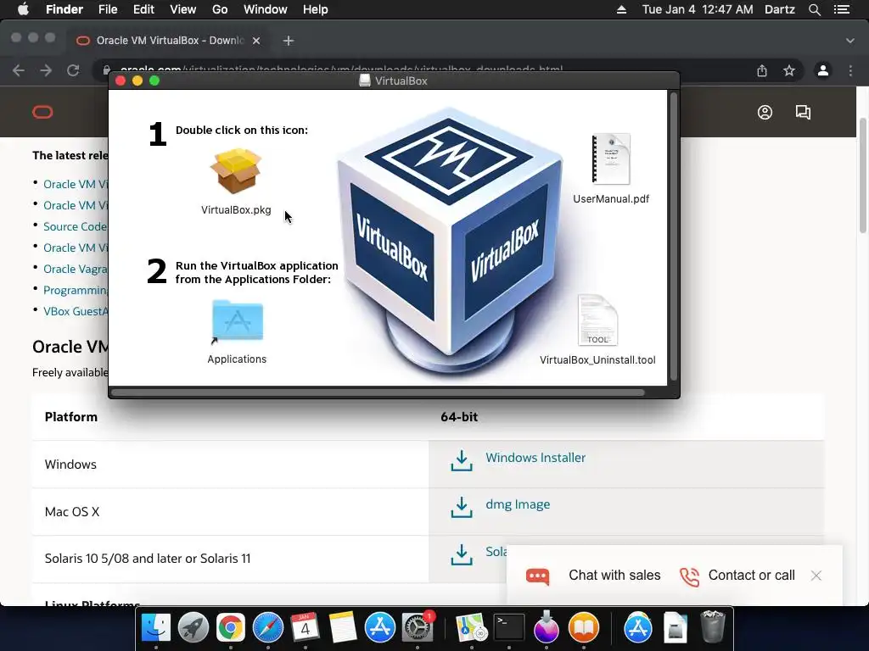Open the Help menu
This screenshot has height=651, width=869.
316,9
